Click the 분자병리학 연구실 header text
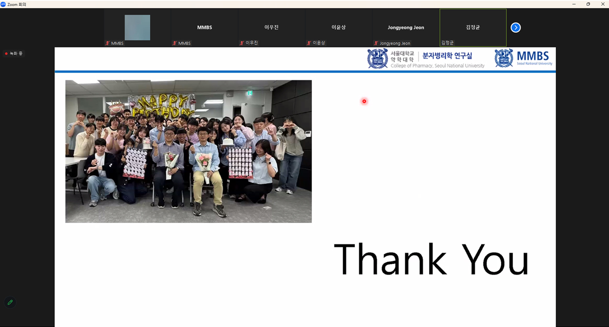The image size is (609, 327). tap(447, 56)
